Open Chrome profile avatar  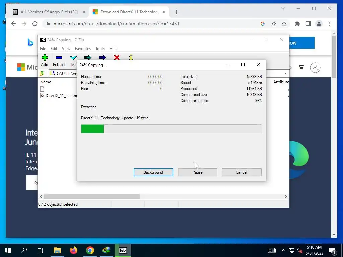click(x=319, y=24)
